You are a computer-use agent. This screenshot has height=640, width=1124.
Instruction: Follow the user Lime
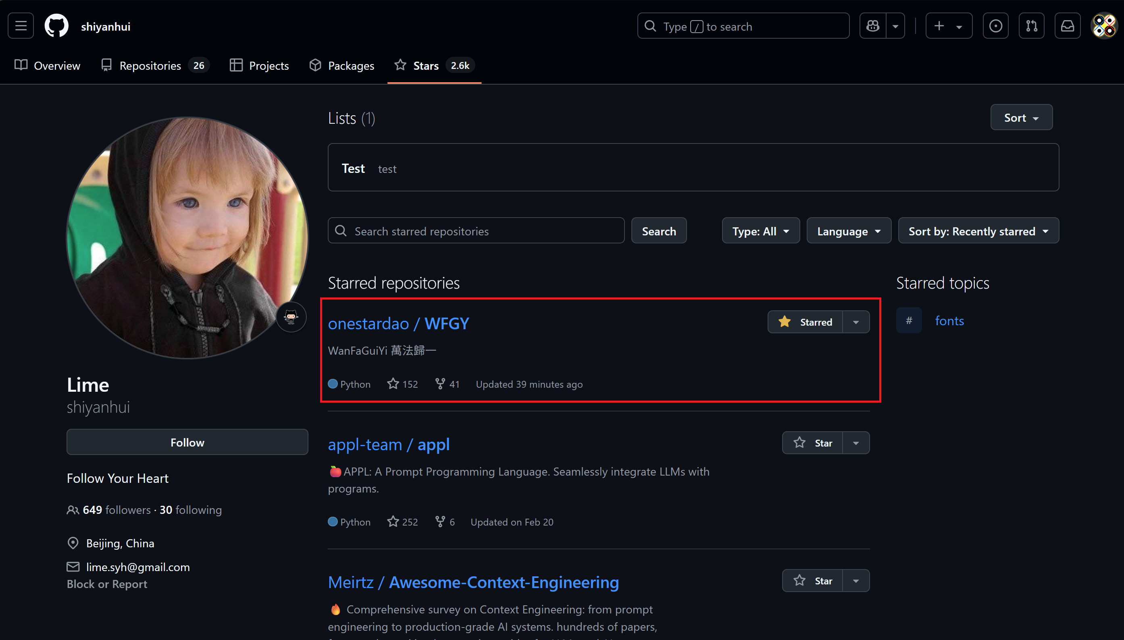pos(187,442)
